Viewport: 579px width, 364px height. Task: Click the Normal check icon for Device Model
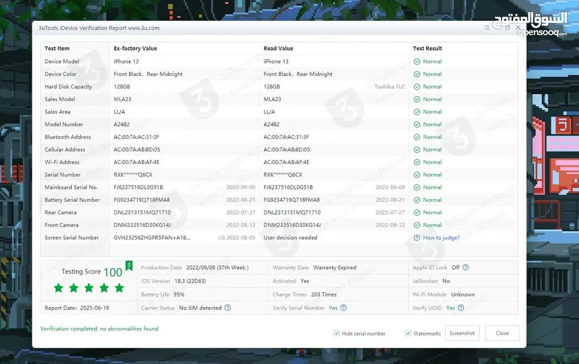coord(417,62)
